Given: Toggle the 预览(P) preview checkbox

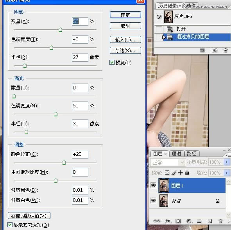Looking at the screenshot, I should tap(112, 62).
